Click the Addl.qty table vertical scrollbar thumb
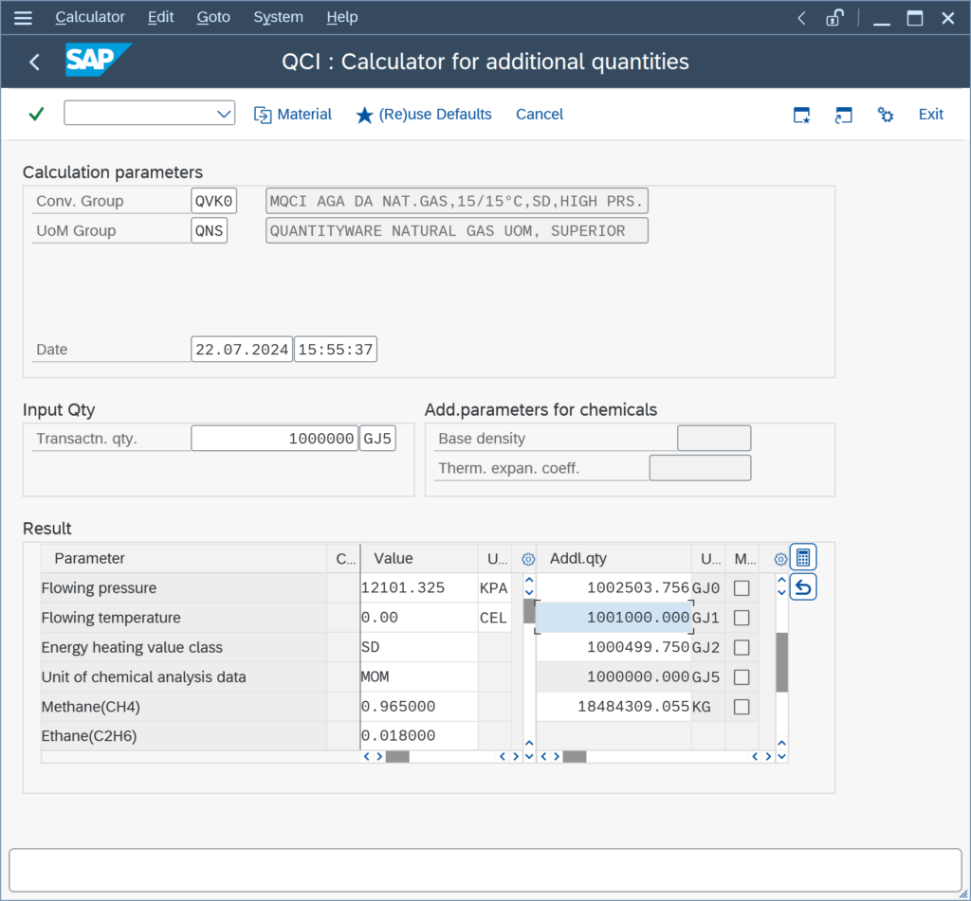Image resolution: width=971 pixels, height=901 pixels. pyautogui.click(x=782, y=662)
